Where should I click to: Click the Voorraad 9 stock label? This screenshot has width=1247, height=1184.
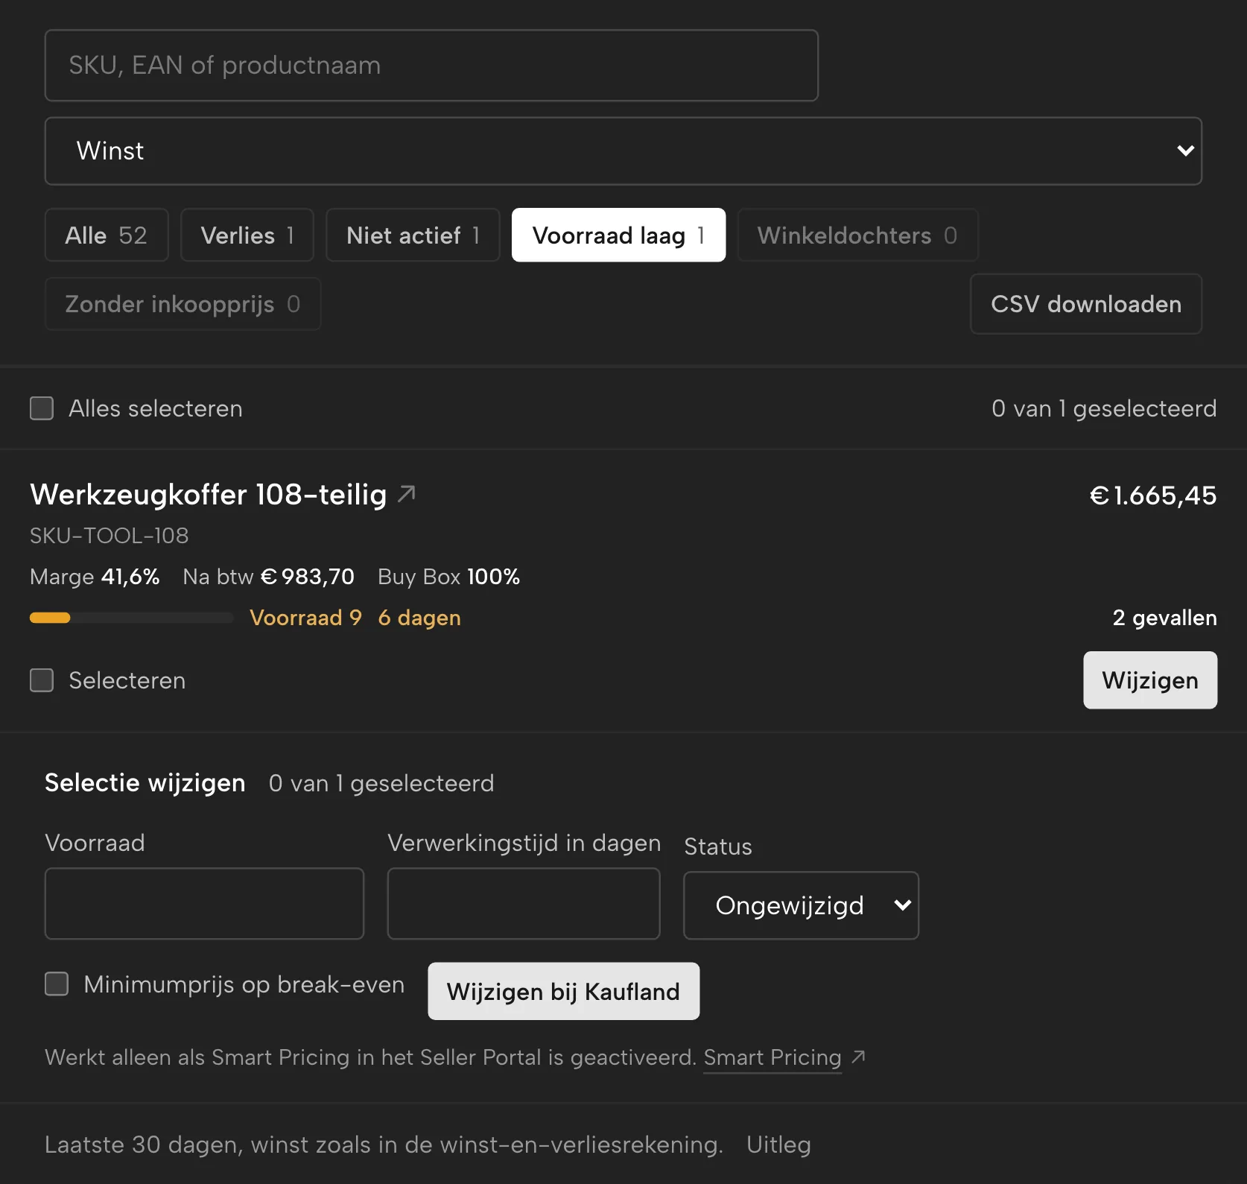(x=305, y=618)
